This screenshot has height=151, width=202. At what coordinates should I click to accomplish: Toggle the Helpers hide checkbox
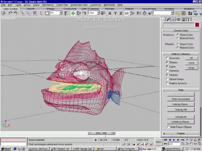coord(167,75)
